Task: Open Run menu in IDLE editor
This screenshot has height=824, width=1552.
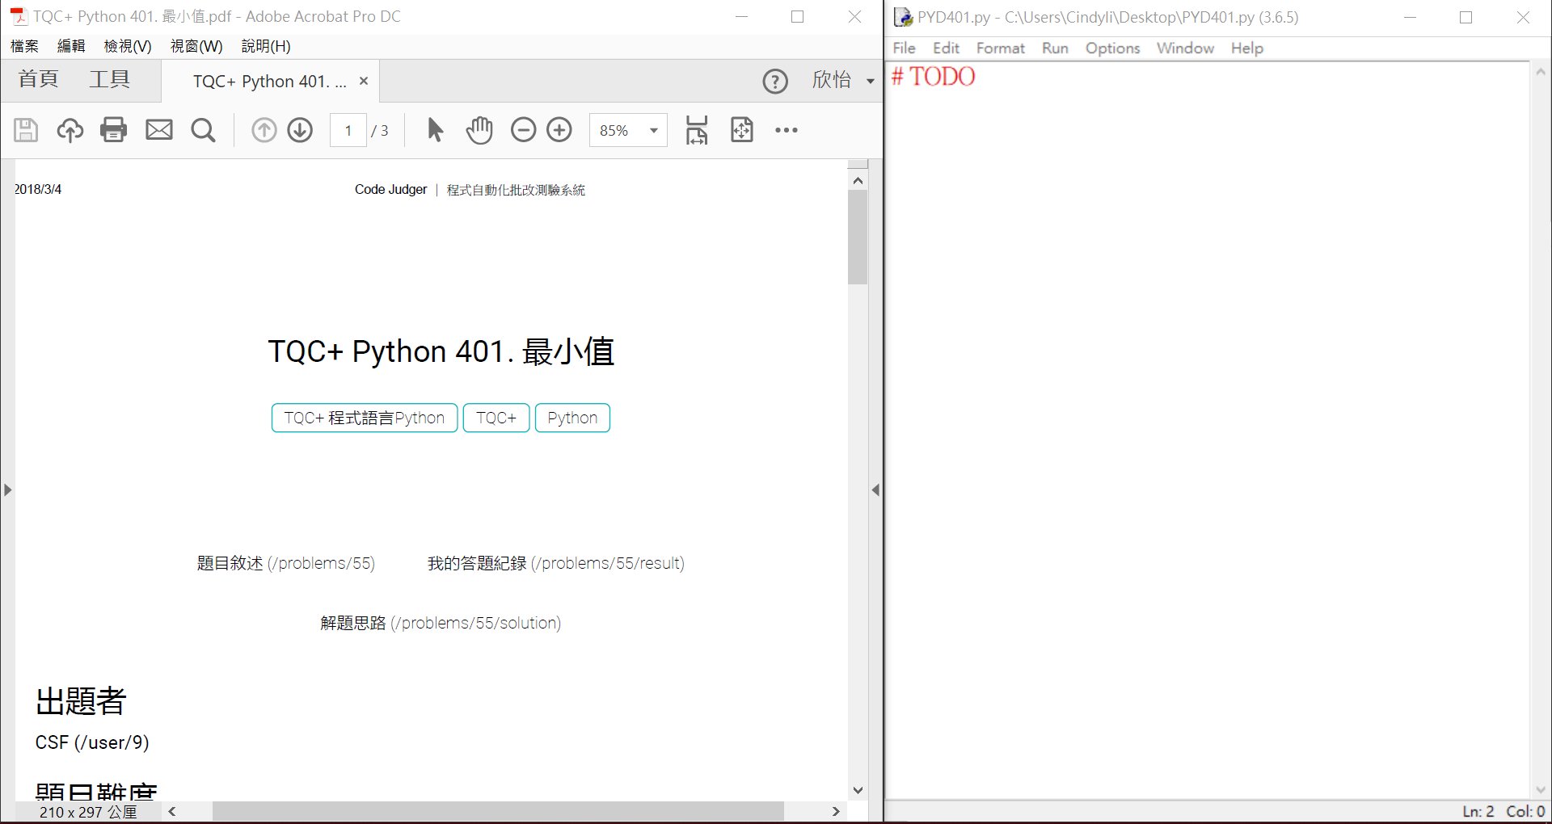Action: 1055,48
